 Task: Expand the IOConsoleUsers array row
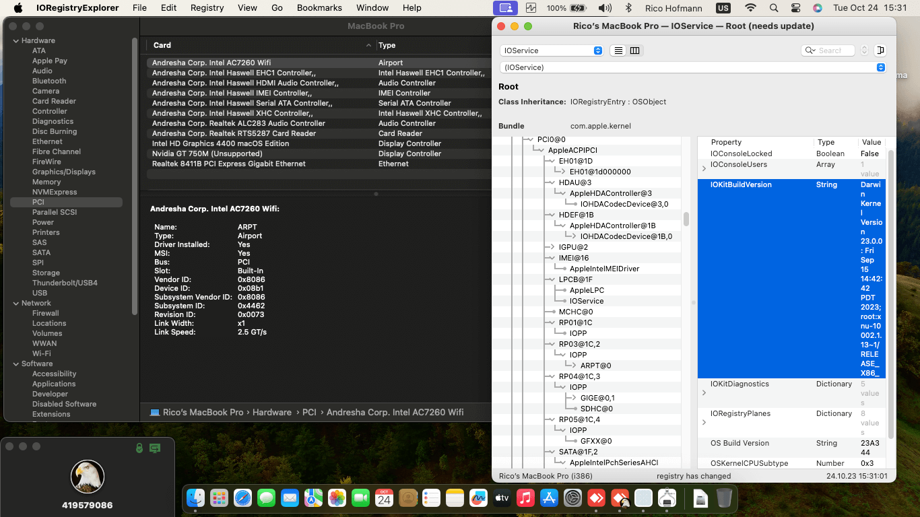(x=704, y=168)
